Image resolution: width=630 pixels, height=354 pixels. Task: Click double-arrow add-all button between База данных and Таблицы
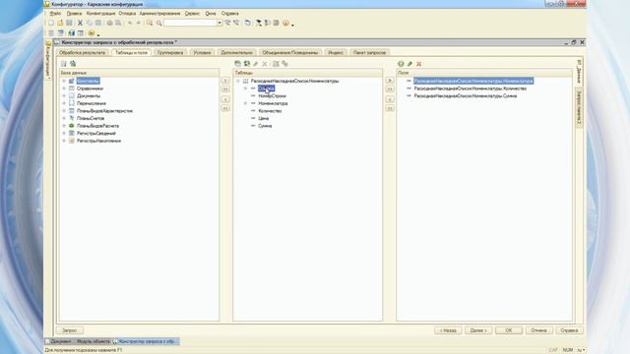[225, 89]
